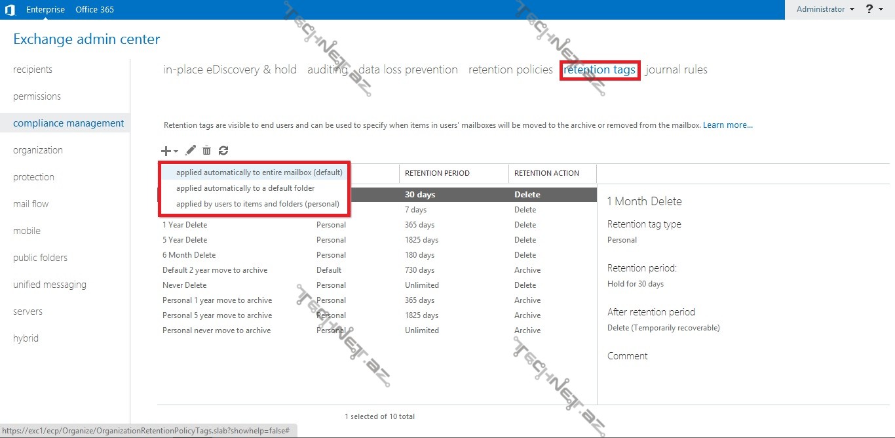Click the edit pencil icon
This screenshot has width=895, height=438.
pos(191,151)
